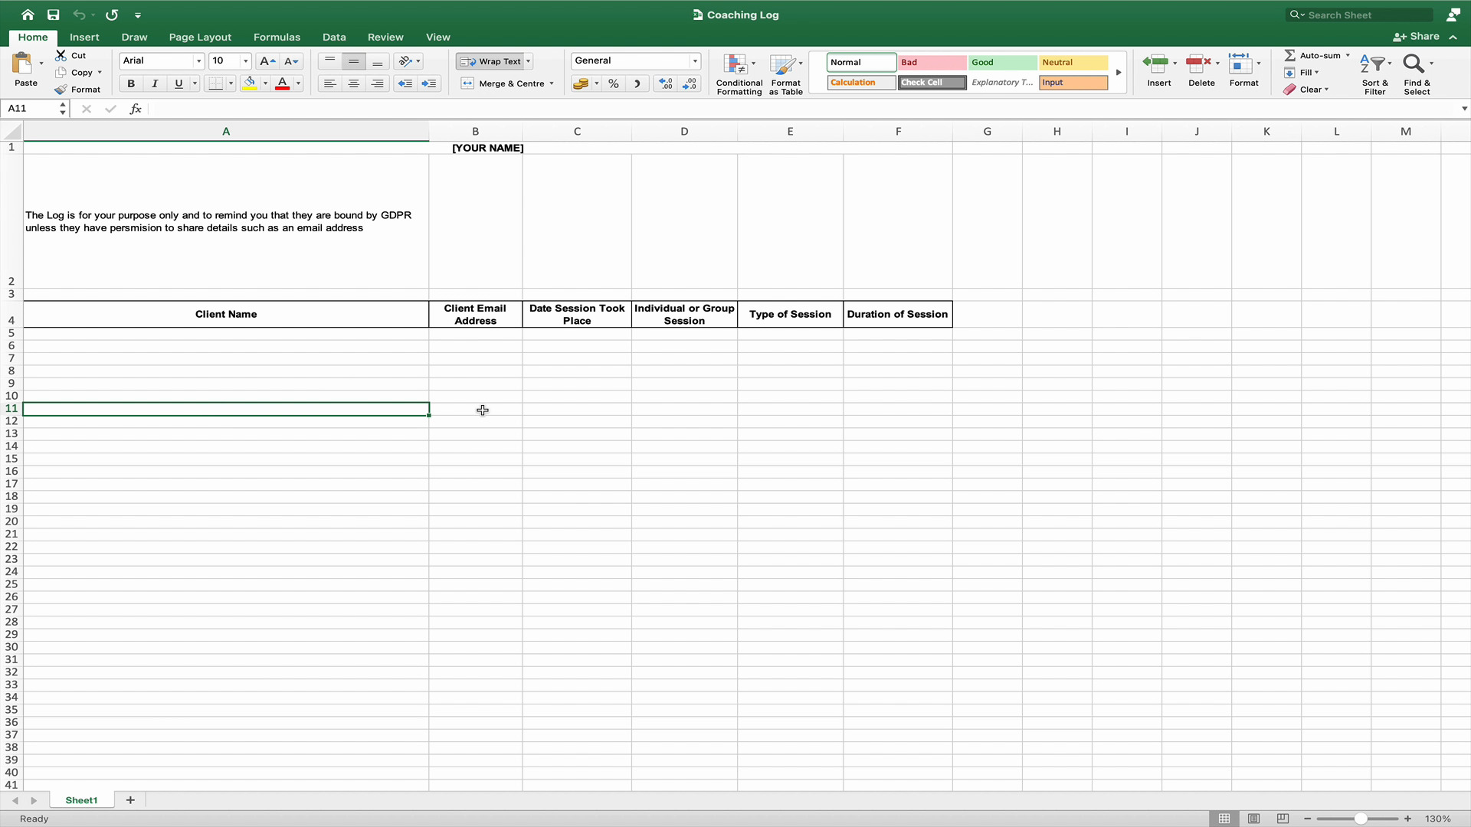Adjust the zoom slider
Image resolution: width=1471 pixels, height=827 pixels.
pos(1361,819)
